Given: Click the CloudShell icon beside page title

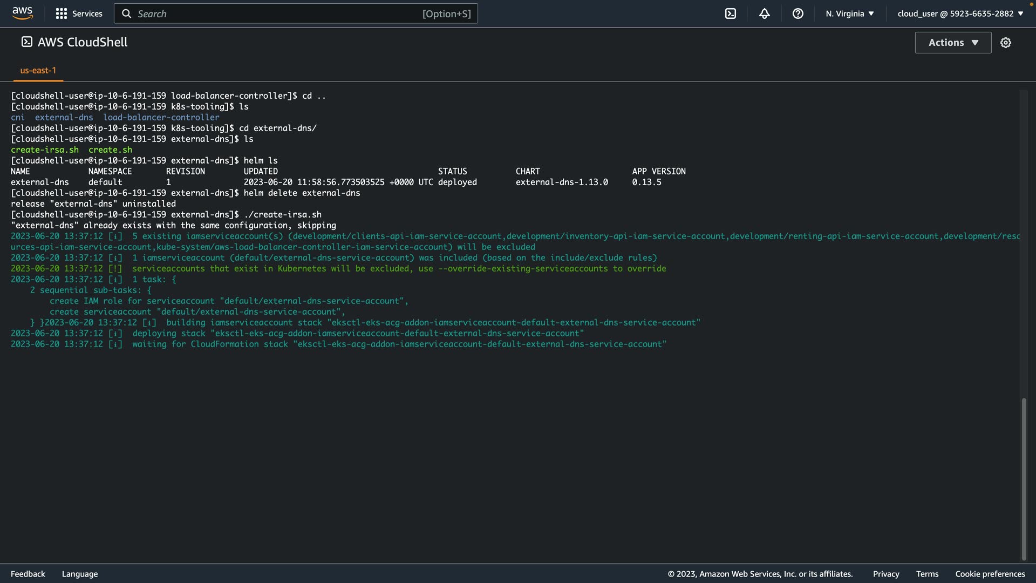Looking at the screenshot, I should pyautogui.click(x=26, y=42).
